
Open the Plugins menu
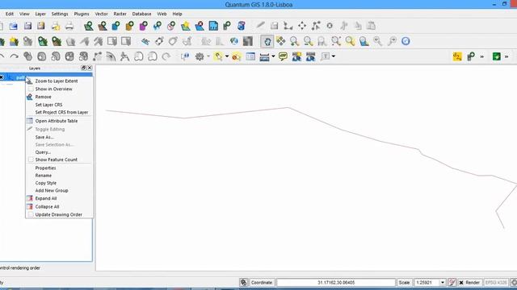pos(82,14)
